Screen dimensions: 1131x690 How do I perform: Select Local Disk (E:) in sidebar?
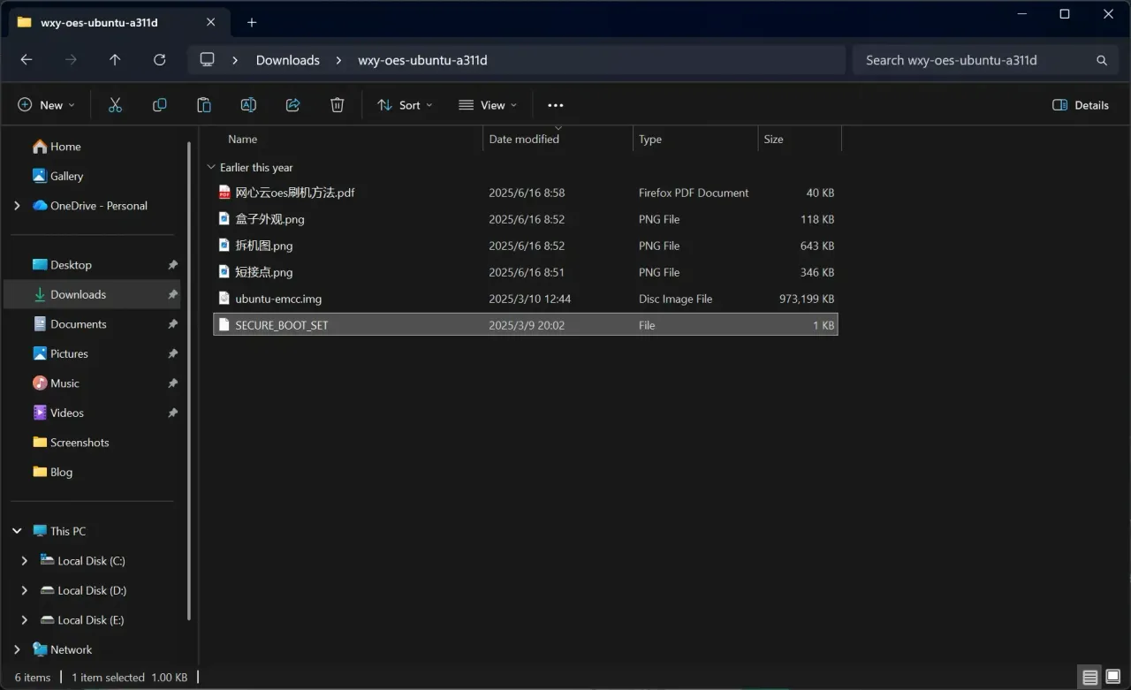coord(92,620)
